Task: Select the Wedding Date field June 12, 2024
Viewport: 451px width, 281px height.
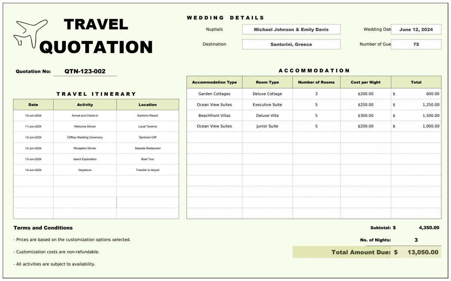Action: tap(416, 29)
